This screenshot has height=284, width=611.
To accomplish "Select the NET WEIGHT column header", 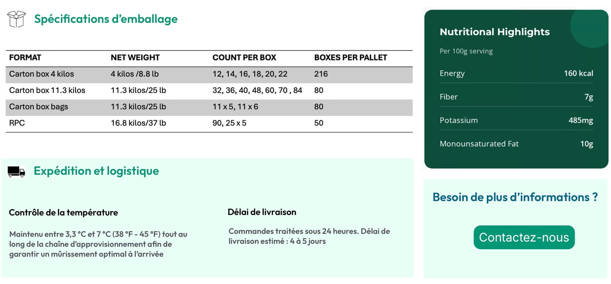I will (135, 58).
